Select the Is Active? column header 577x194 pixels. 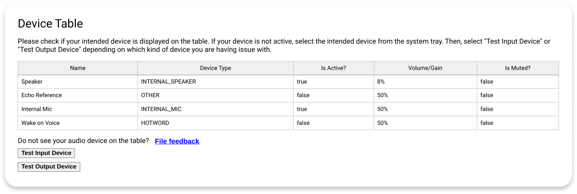click(x=333, y=68)
